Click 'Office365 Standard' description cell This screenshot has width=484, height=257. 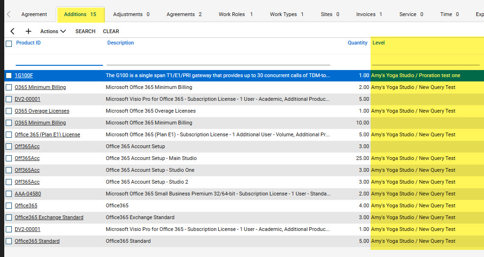coord(128,241)
